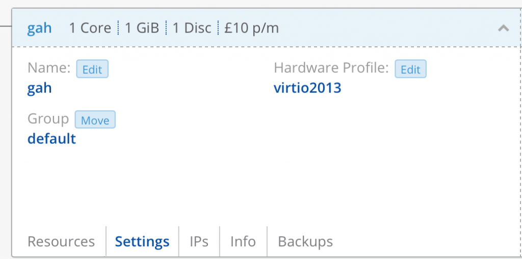Screen dimensions: 522x259
Task: Edit the Hardware Profile setting
Action: [x=410, y=69]
